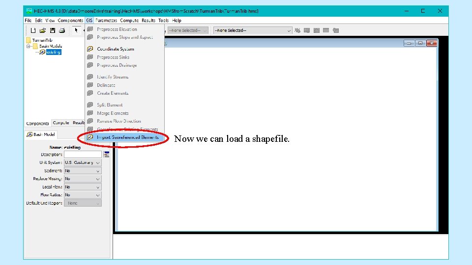Open the Flow Ratios dropdown
Screen dimensions: 472x265
pyautogui.click(x=83, y=195)
